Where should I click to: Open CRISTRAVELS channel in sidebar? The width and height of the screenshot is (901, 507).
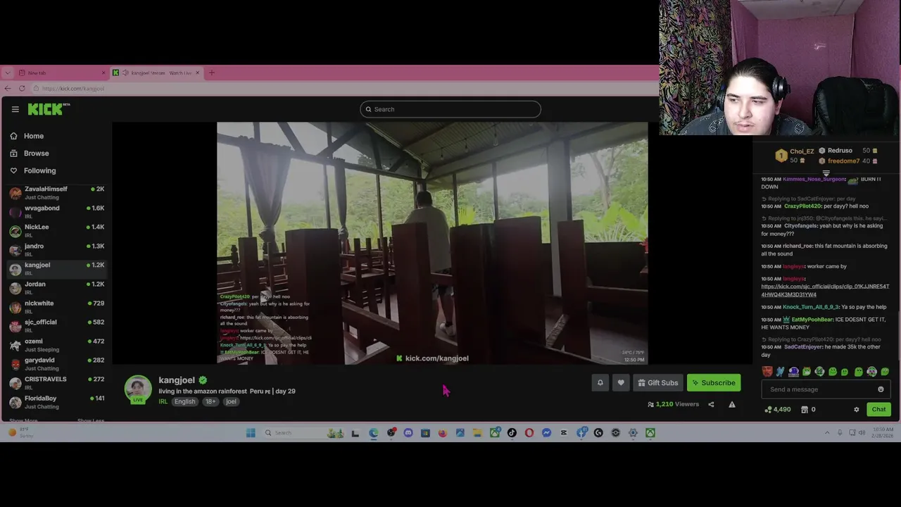click(x=56, y=382)
